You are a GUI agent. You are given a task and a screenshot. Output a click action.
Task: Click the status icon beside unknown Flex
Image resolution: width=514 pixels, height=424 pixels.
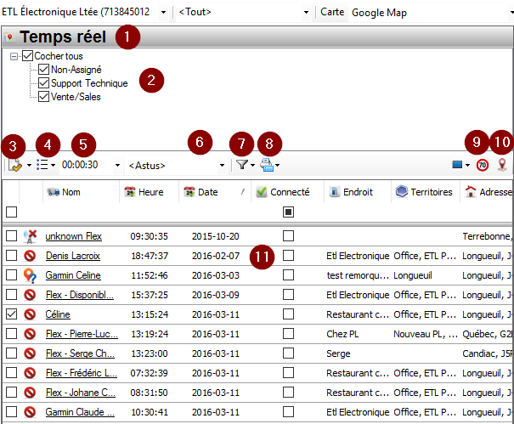(x=30, y=235)
